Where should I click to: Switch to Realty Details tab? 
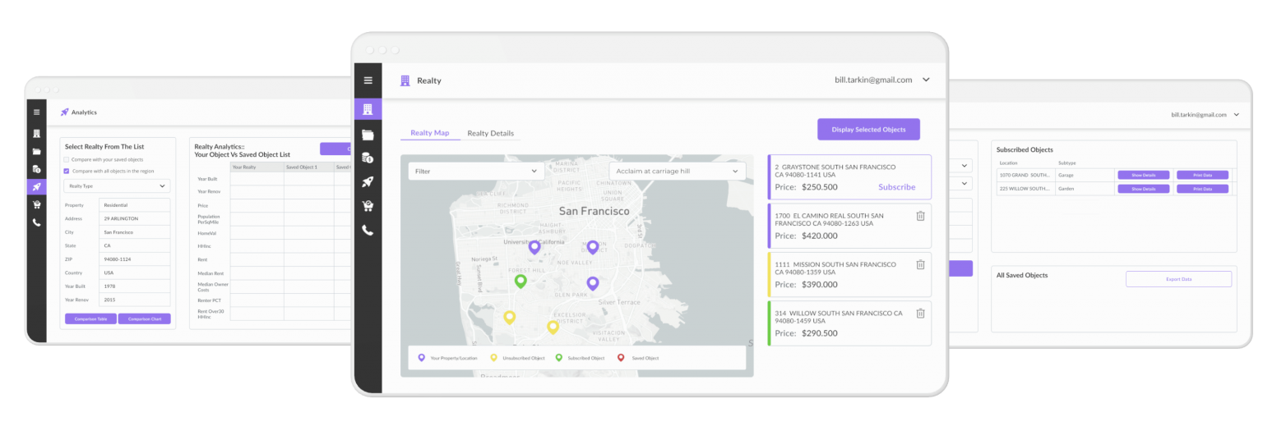pyautogui.click(x=491, y=133)
